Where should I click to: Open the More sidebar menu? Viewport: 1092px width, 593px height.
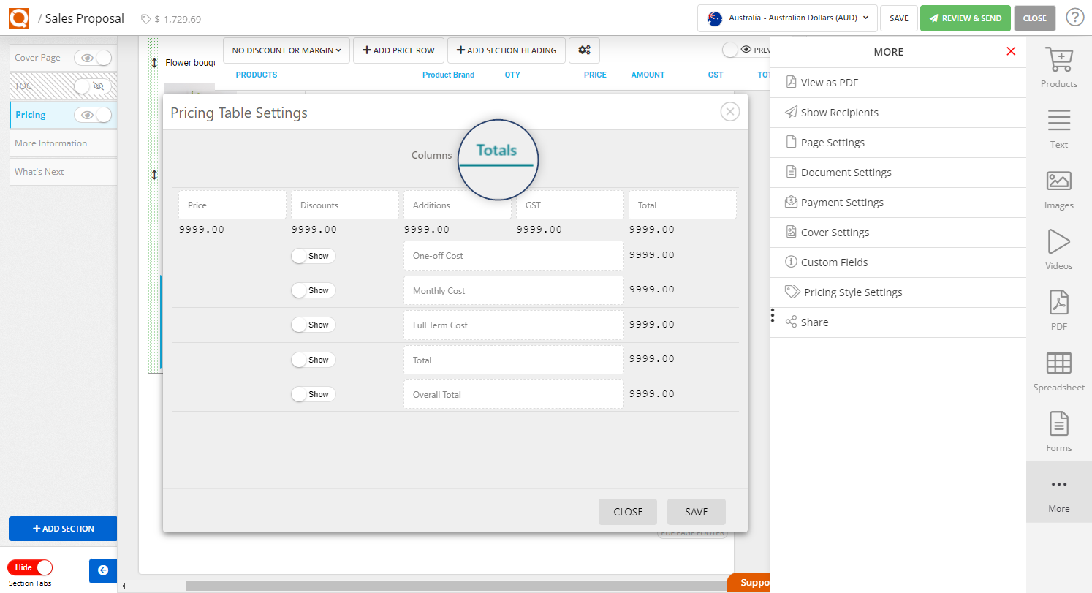pos(1058,491)
